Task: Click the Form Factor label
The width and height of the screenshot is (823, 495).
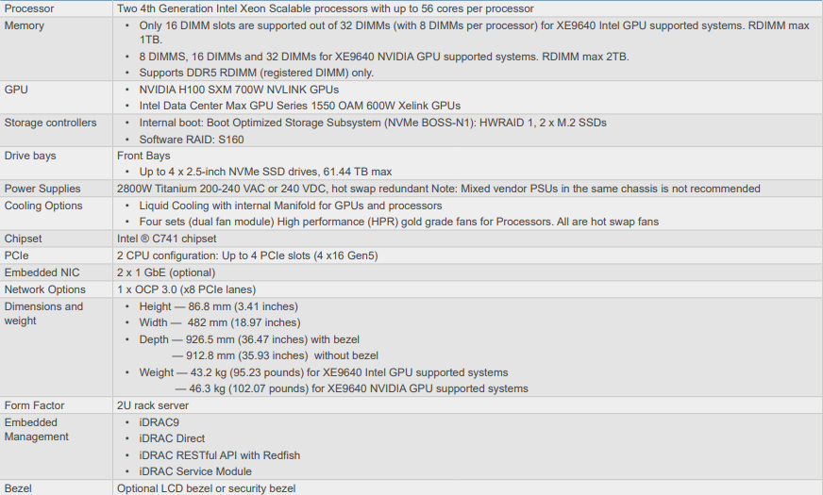Action: point(35,405)
